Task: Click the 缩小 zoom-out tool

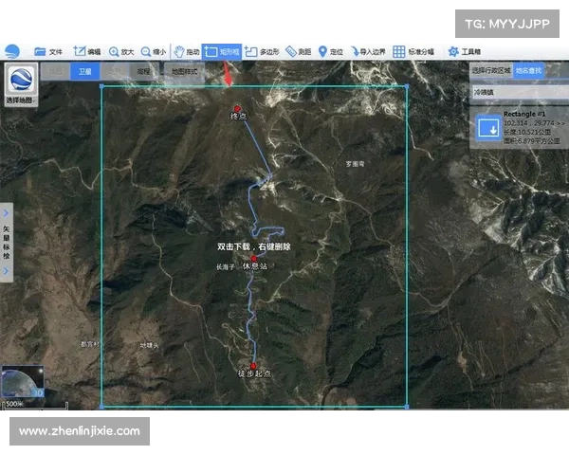Action: click(153, 52)
